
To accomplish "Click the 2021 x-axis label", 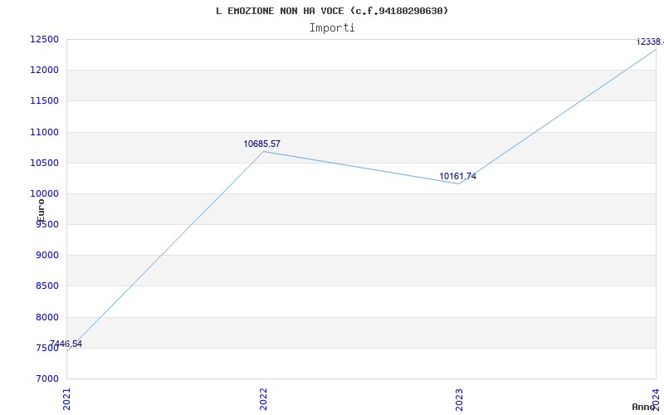I will (x=66, y=399).
